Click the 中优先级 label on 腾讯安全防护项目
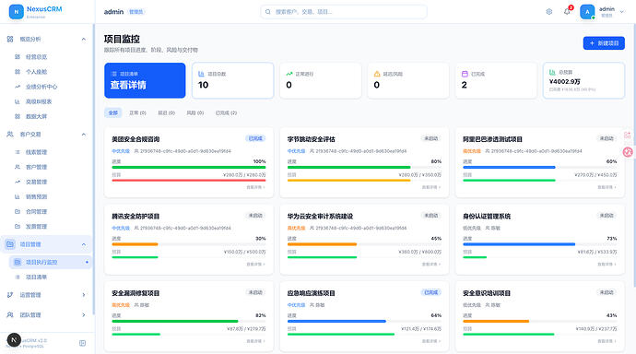636x354 pixels. point(121,228)
